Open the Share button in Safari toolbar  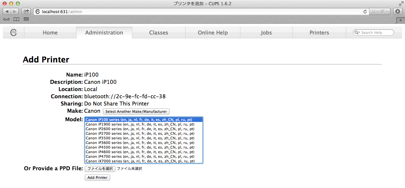(26, 12)
